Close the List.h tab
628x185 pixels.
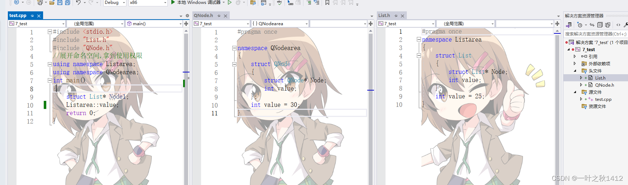403,16
